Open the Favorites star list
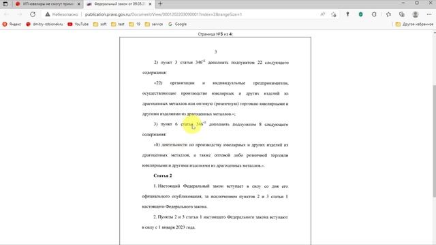The width and height of the screenshot is (436, 245). click(388, 14)
